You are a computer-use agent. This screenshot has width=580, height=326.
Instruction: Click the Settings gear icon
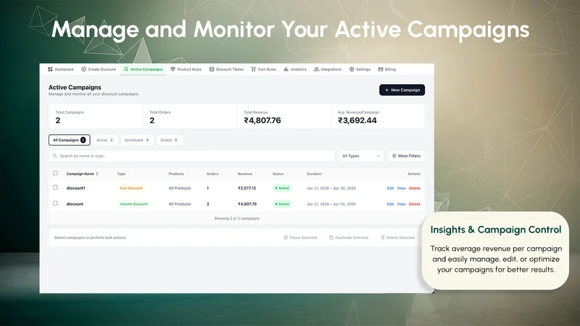point(352,69)
